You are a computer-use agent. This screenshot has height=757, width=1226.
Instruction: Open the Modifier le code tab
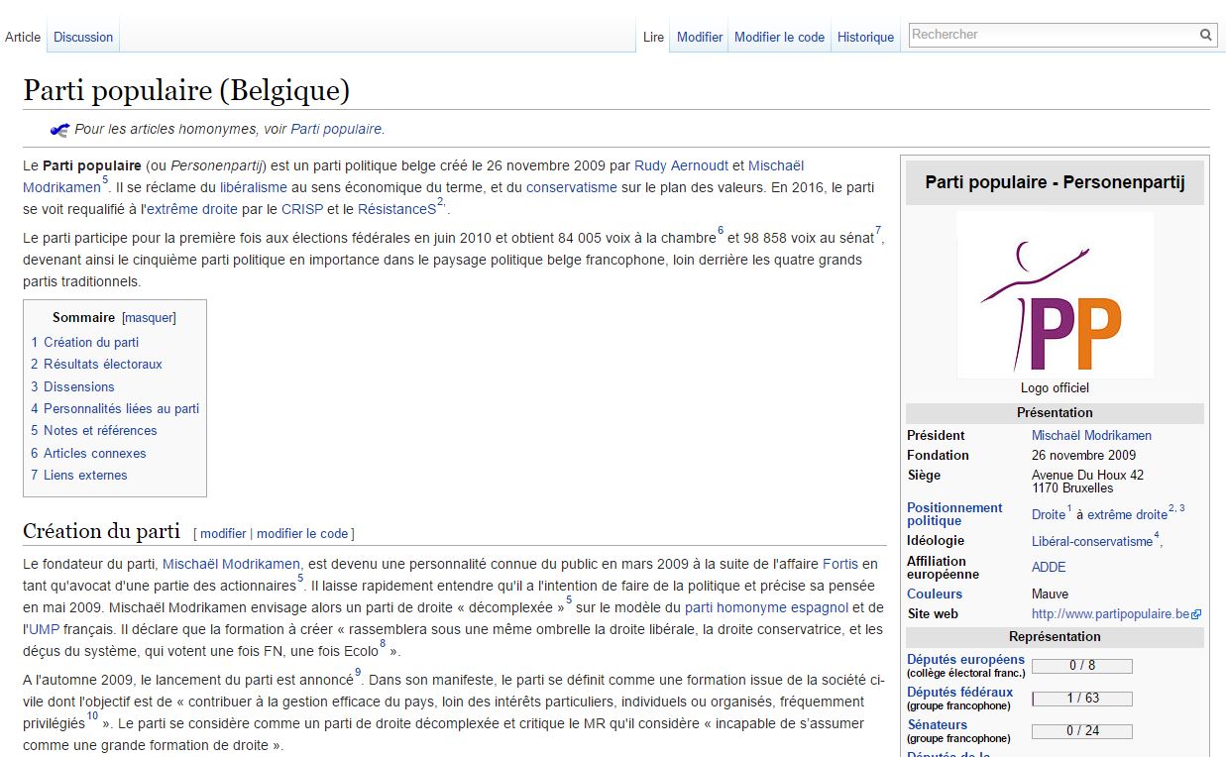pyautogui.click(x=779, y=37)
